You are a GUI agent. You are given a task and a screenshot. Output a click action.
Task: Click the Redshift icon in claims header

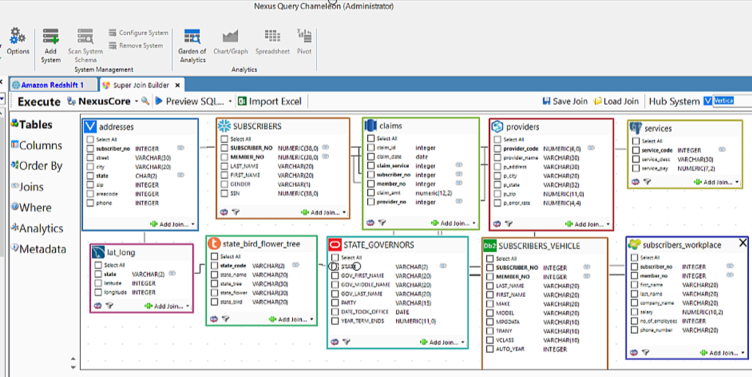[370, 126]
